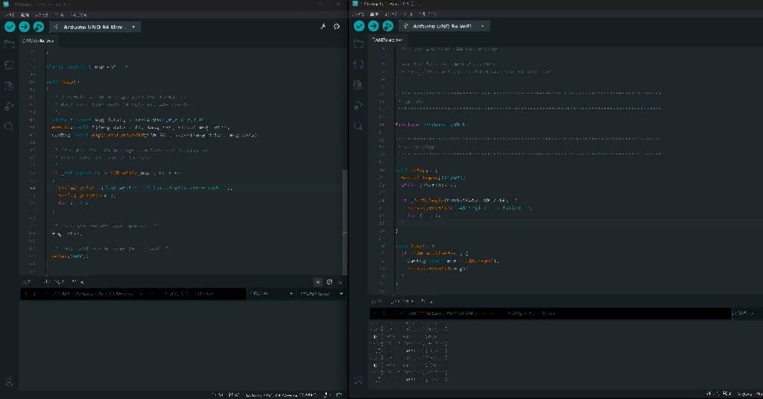The height and width of the screenshot is (399, 763).
Task: Click vertical scrollbar of Minima code editor
Action: (x=343, y=220)
